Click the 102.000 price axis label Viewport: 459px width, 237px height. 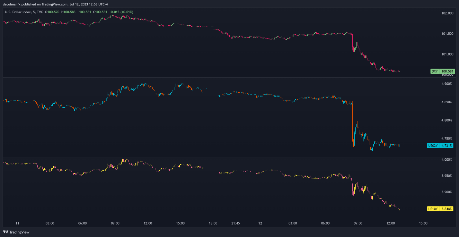(x=448, y=13)
